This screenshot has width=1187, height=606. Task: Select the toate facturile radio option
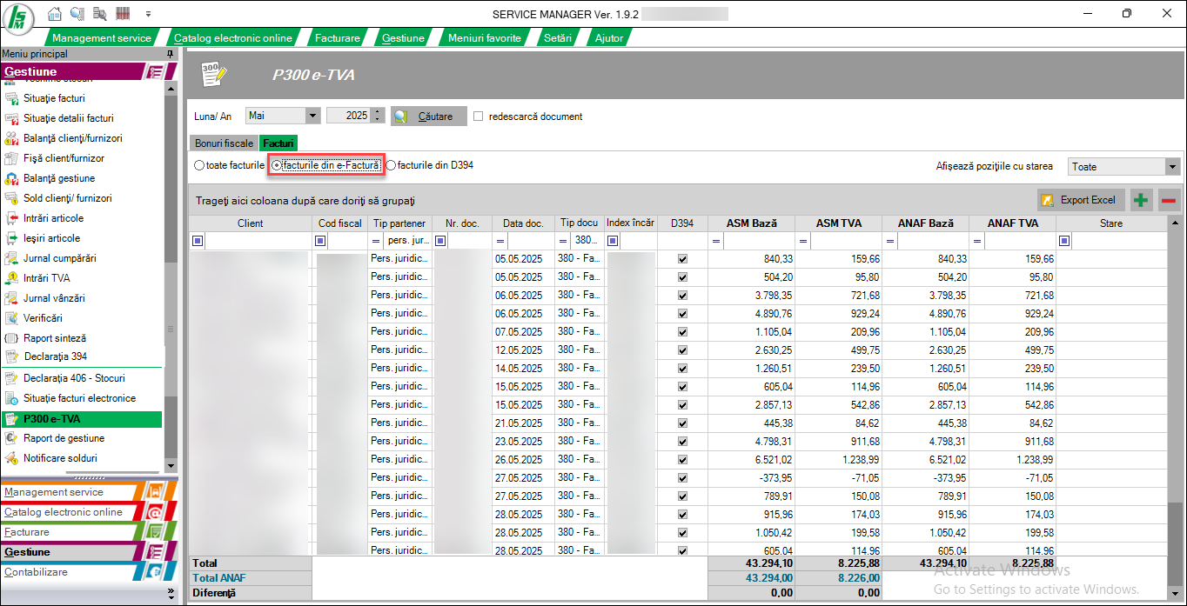[200, 165]
